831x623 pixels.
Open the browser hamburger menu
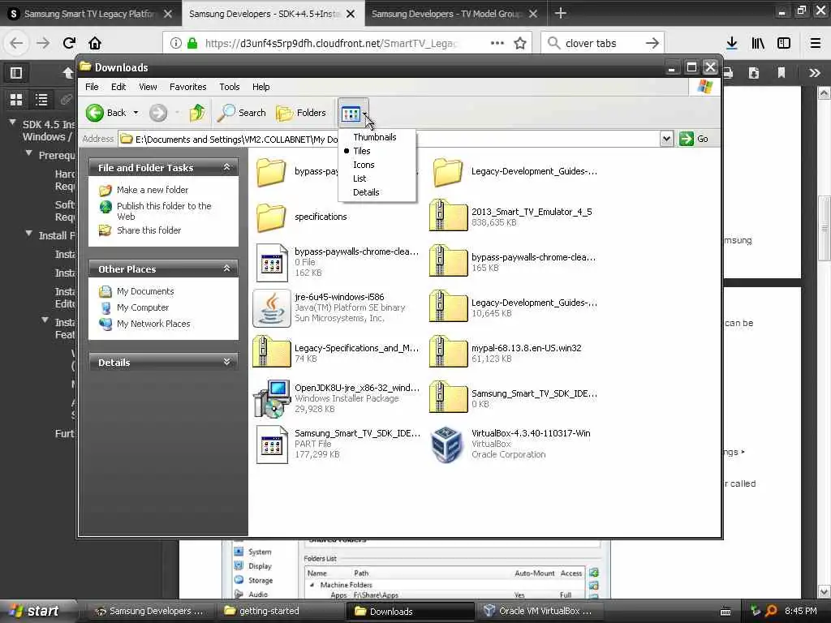click(x=816, y=43)
